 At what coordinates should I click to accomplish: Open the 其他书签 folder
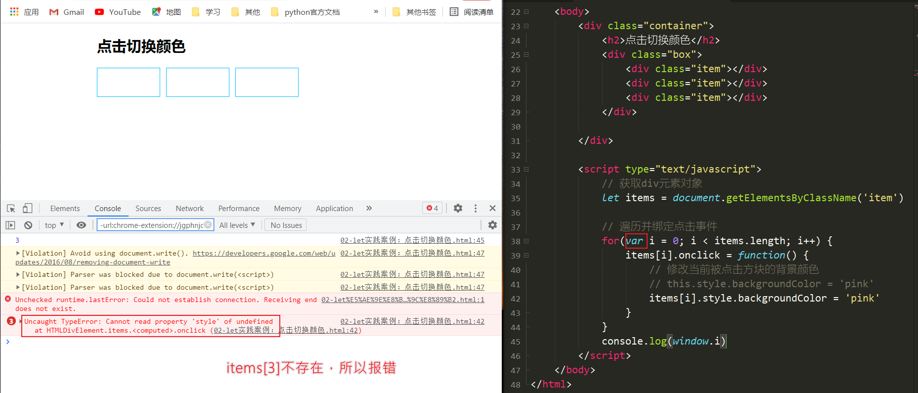coord(415,12)
